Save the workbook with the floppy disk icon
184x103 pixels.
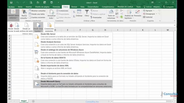(x=11, y=3)
